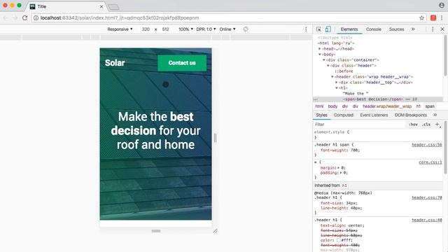Screen dimensions: 448x252
Task: Show more Styles sidebar tabs chevron
Action: 435,115
